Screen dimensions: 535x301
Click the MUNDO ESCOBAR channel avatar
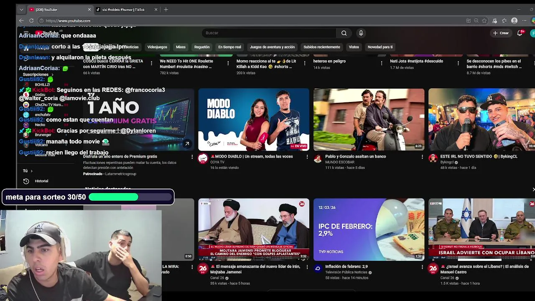[x=318, y=158]
